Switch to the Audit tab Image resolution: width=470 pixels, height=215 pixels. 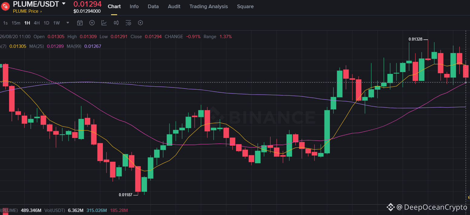pos(174,6)
